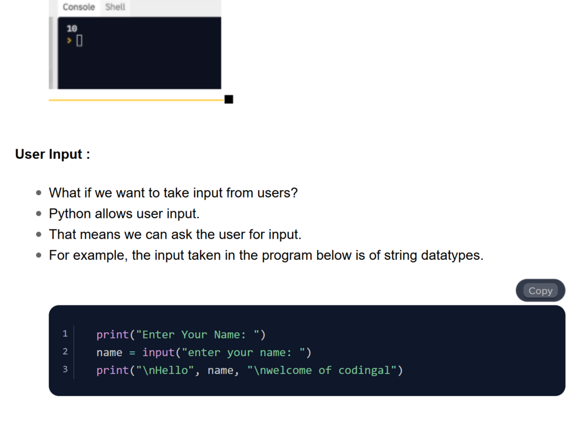This screenshot has height=427, width=585.
Task: Click the gray left edge bar of console image
Action: 53,53
